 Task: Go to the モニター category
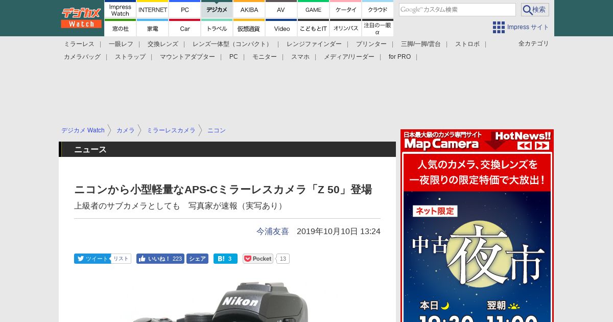[265, 57]
